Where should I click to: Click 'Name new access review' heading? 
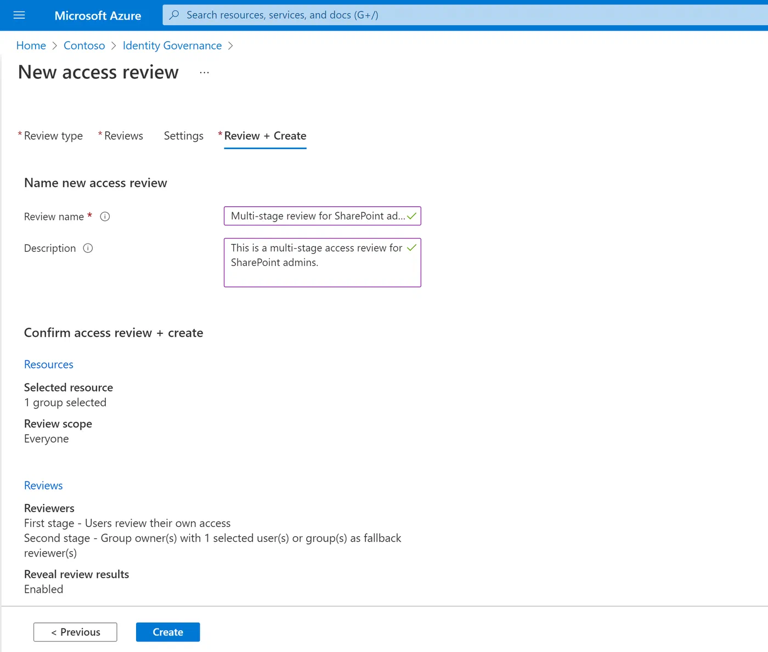pyautogui.click(x=95, y=183)
